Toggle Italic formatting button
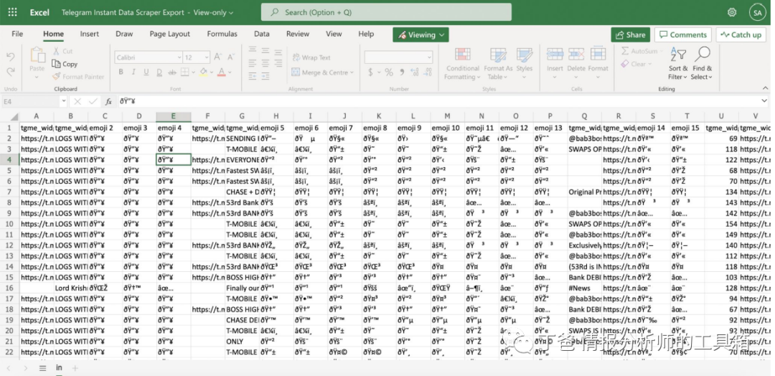 133,72
